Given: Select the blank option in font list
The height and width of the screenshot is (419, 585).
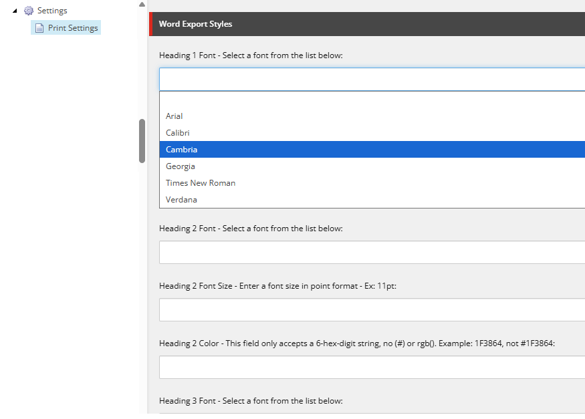Looking at the screenshot, I should point(372,100).
